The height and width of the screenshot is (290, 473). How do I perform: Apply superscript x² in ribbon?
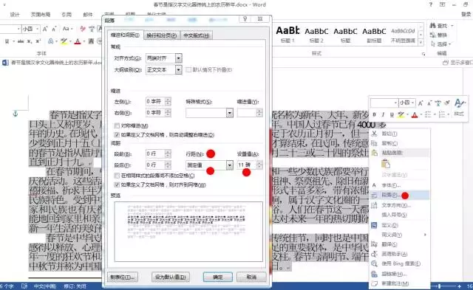[38, 41]
